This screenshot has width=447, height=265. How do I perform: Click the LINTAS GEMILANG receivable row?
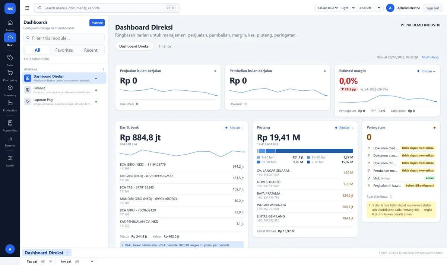305,218
